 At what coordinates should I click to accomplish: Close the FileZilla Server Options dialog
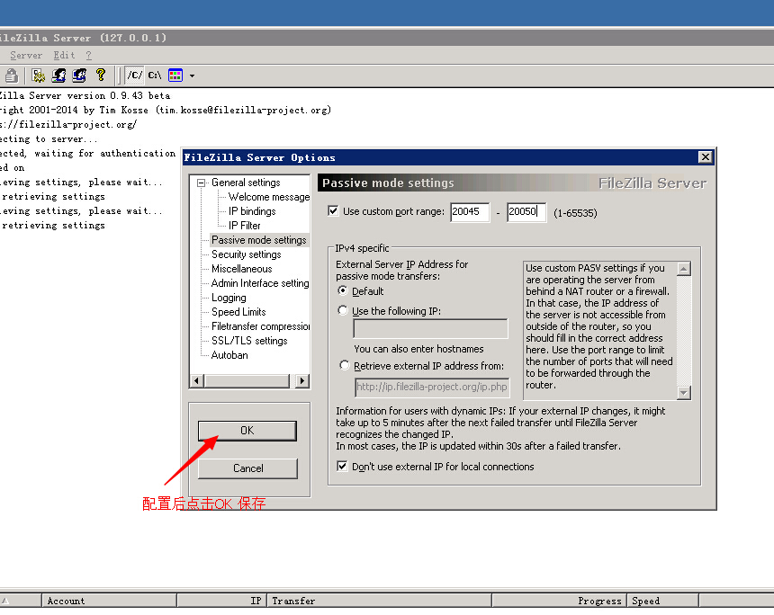(x=706, y=156)
